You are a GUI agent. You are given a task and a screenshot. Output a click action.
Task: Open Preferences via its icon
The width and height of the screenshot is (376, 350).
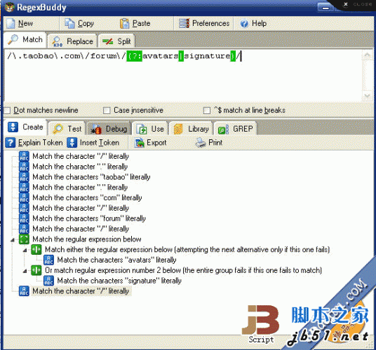[184, 23]
